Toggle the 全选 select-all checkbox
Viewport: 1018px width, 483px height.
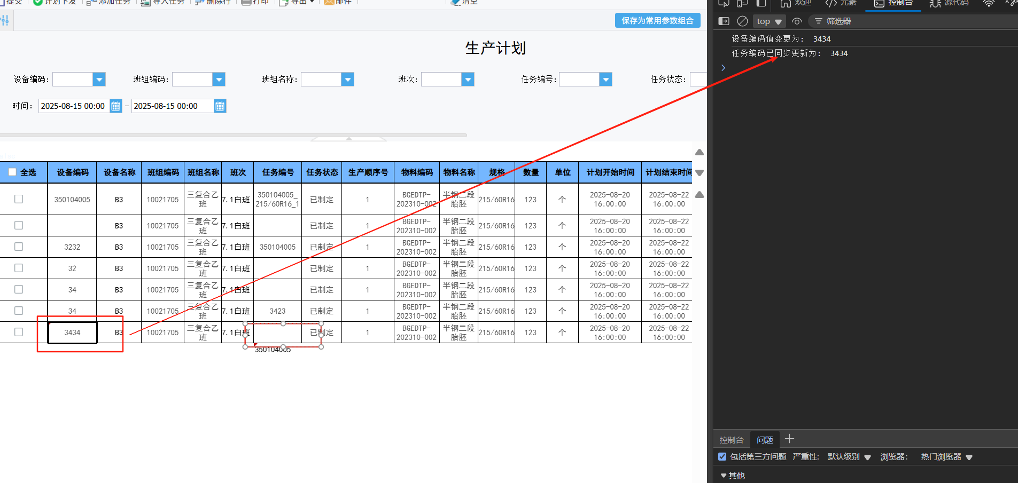pos(12,172)
